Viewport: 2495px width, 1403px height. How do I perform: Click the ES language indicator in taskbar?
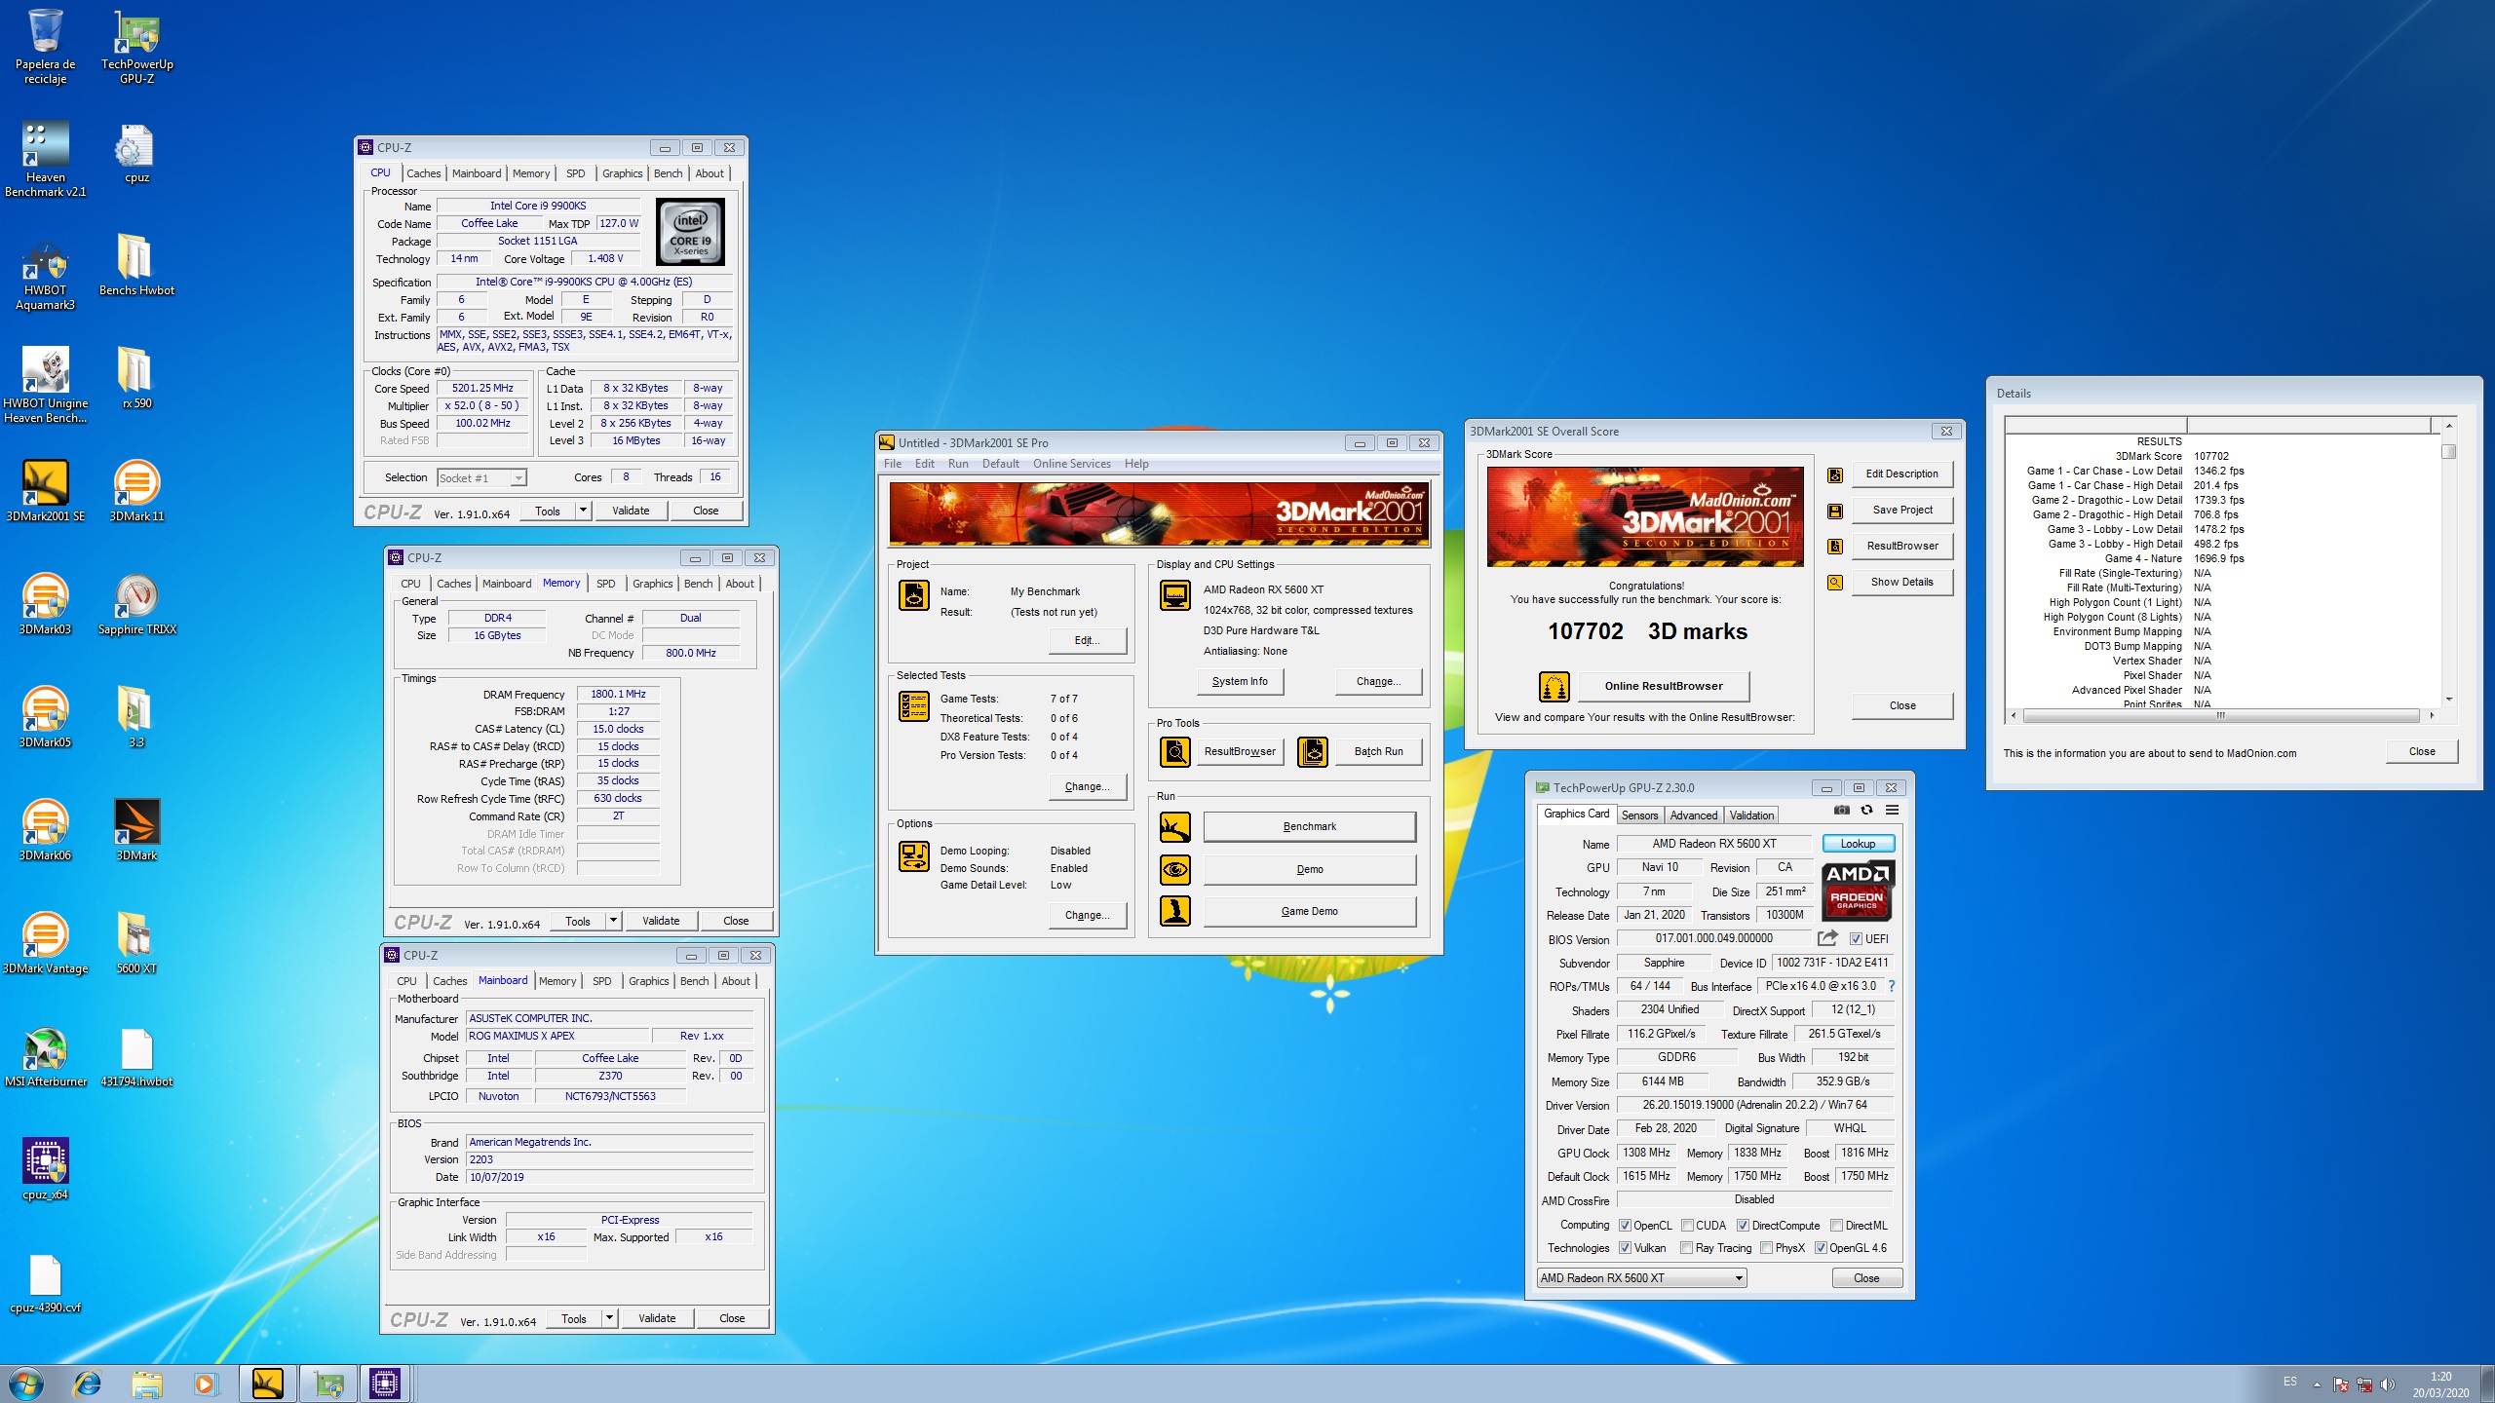[2290, 1382]
